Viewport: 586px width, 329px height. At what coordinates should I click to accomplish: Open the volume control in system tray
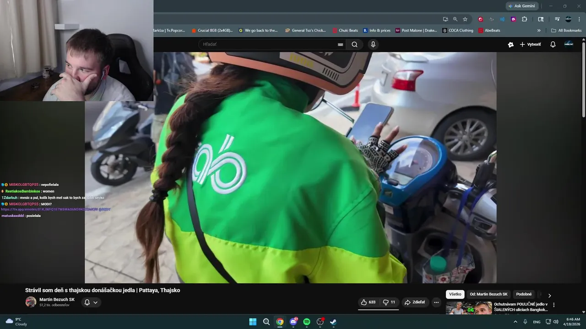coord(556,322)
